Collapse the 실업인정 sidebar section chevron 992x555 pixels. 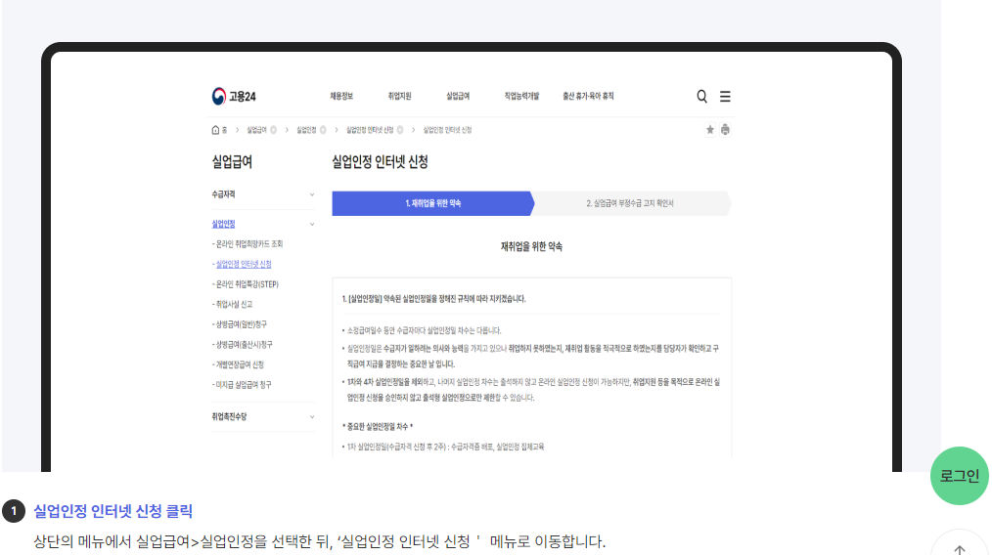coord(312,225)
